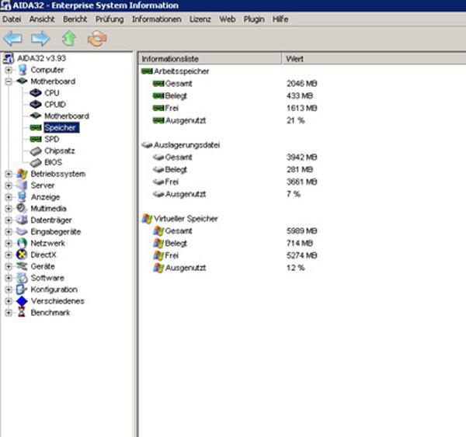Click the Anzeige monitor icon

[x=22, y=197]
